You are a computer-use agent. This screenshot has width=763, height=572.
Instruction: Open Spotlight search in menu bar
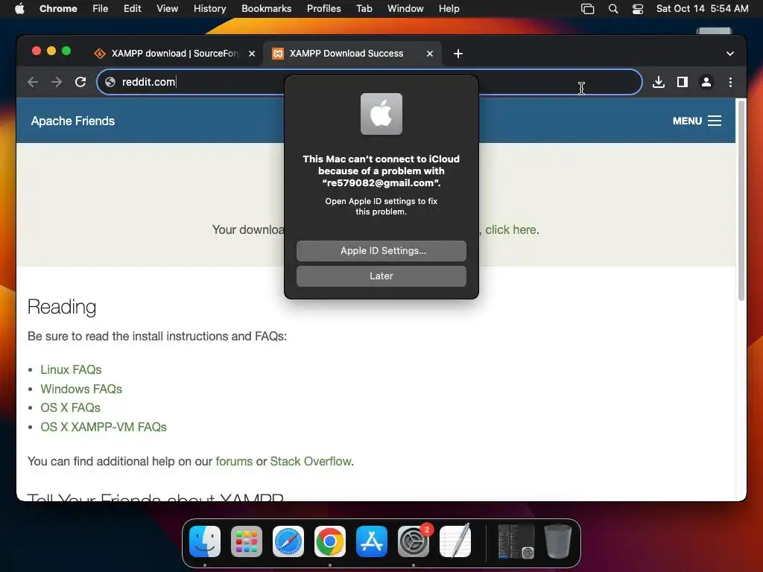[x=613, y=9]
